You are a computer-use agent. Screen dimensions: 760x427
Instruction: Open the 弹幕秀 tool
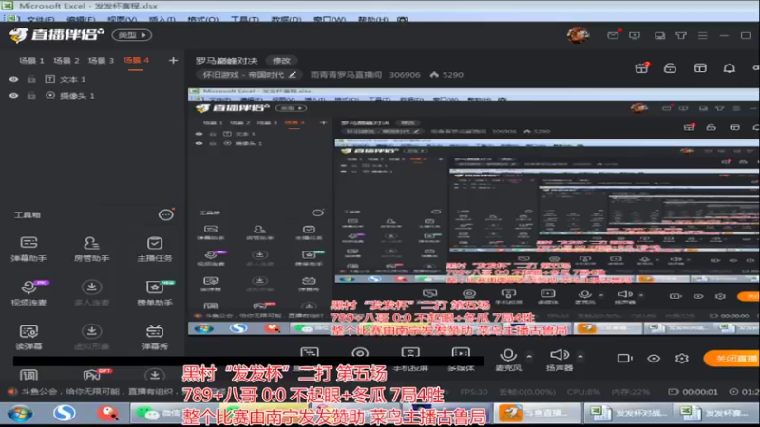point(155,337)
